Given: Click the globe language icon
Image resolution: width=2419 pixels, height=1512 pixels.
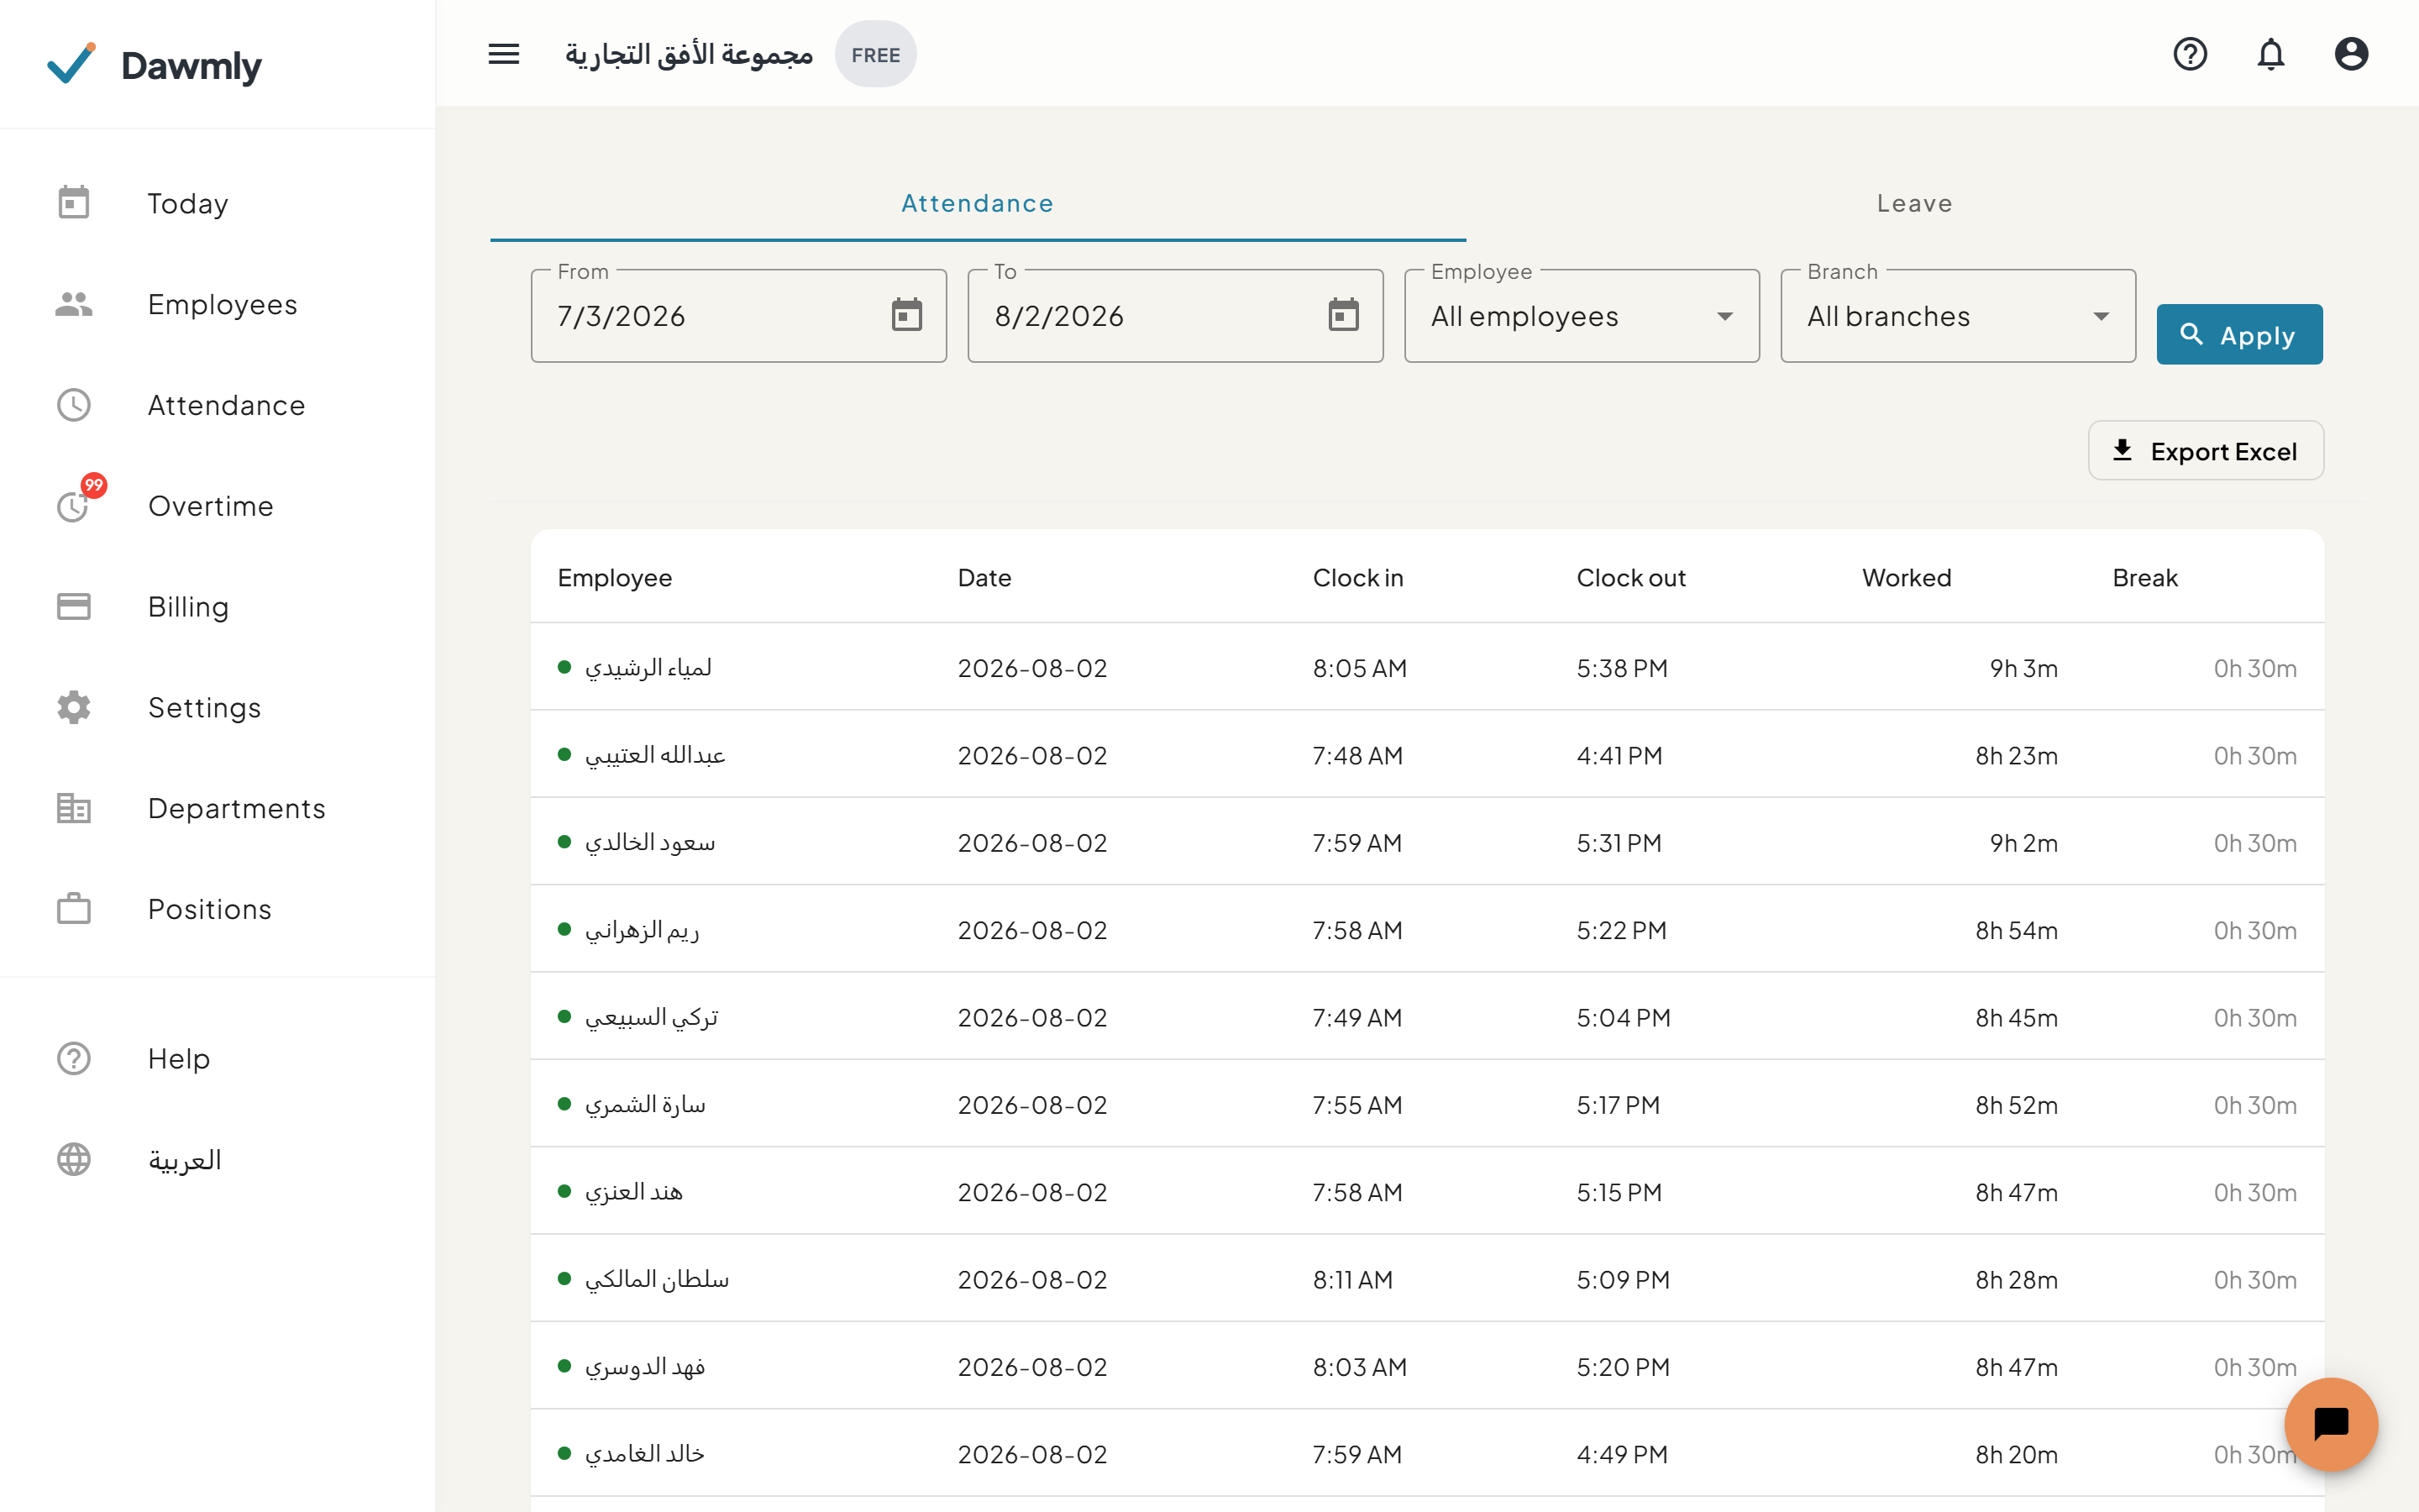Looking at the screenshot, I should click(x=74, y=1159).
